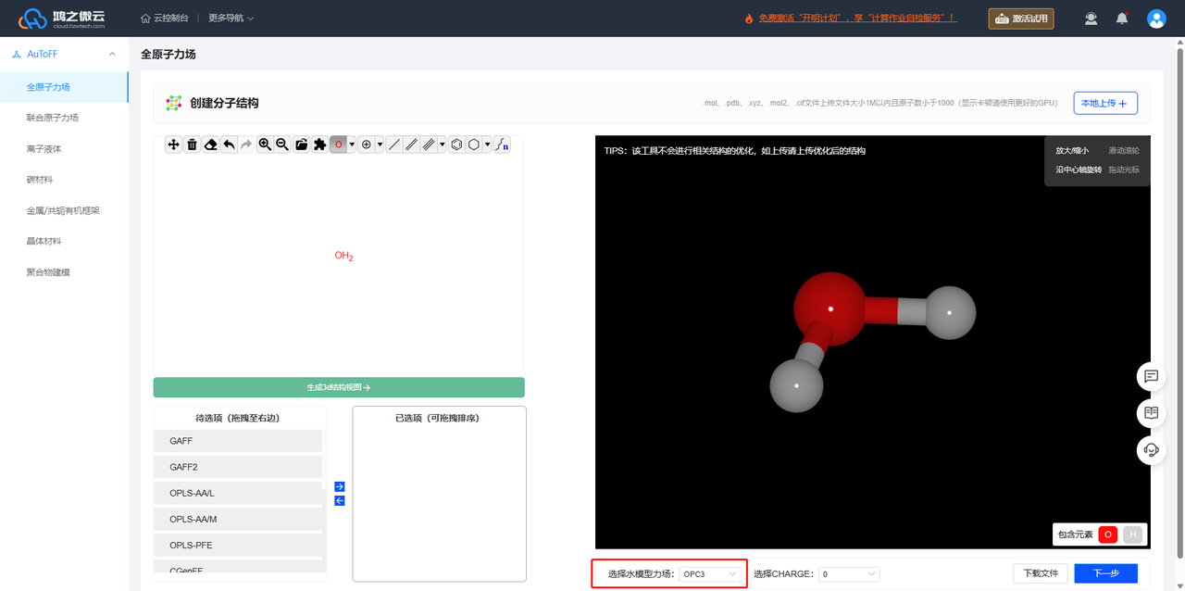Select the cyclohexane ring tool

tap(474, 145)
